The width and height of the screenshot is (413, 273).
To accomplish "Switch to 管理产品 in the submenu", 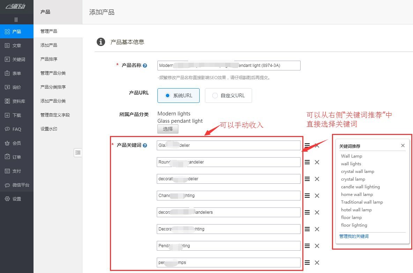I will click(49, 31).
